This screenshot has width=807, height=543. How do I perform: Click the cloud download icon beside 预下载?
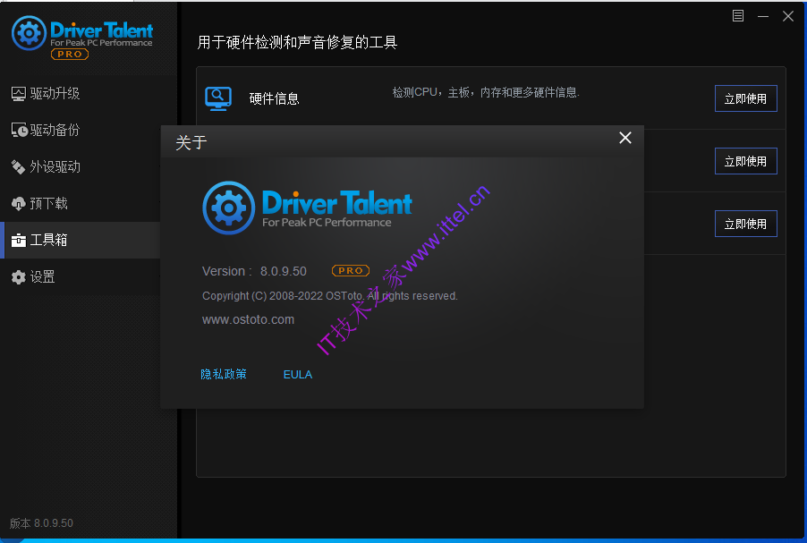19,204
